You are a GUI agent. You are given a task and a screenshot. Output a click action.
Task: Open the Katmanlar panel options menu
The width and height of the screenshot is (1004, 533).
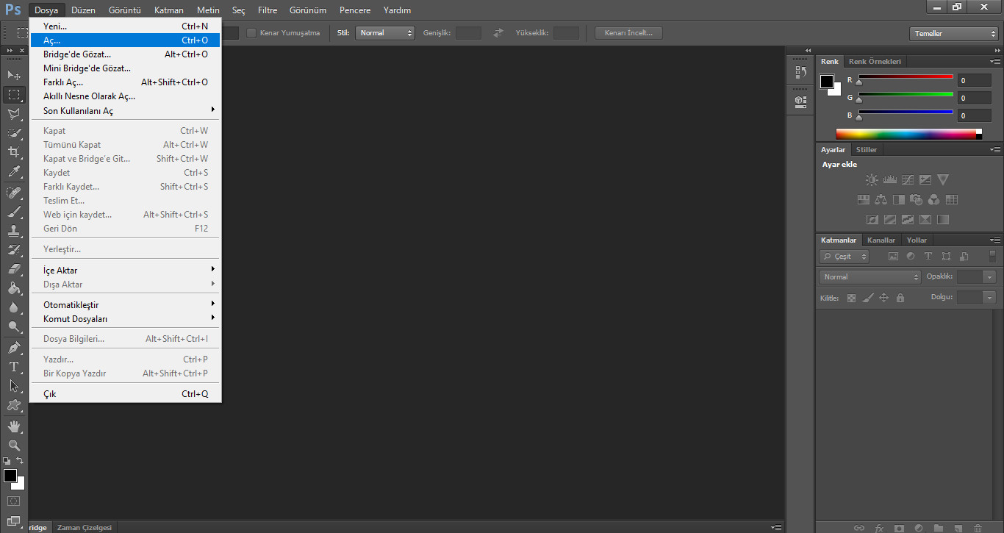[x=995, y=240]
